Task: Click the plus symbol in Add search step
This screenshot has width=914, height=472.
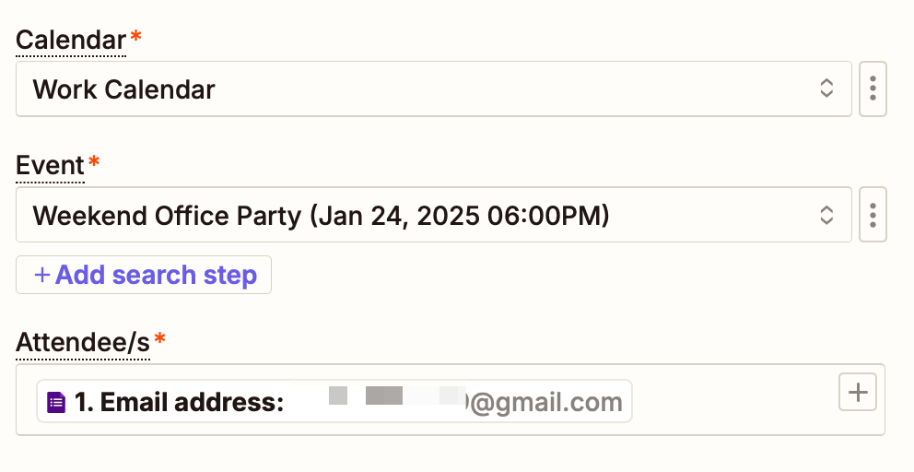Action: tap(42, 275)
